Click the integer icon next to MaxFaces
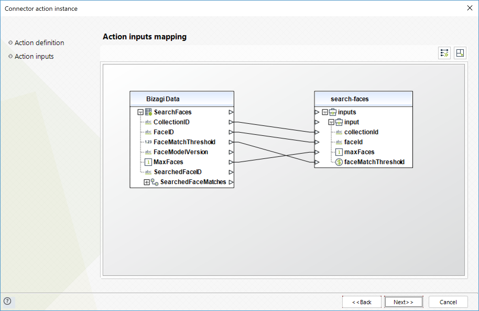Viewport: 479px width, 311px height. point(148,162)
